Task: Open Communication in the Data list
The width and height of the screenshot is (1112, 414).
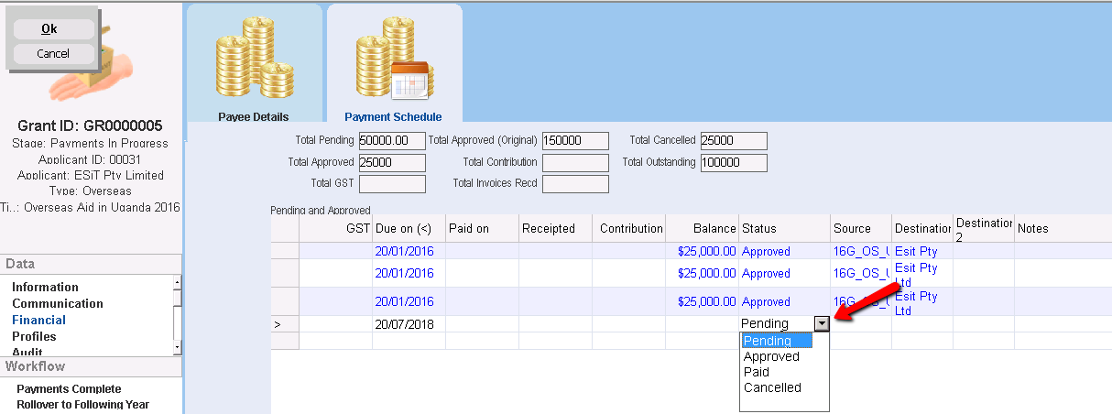Action: click(x=58, y=303)
